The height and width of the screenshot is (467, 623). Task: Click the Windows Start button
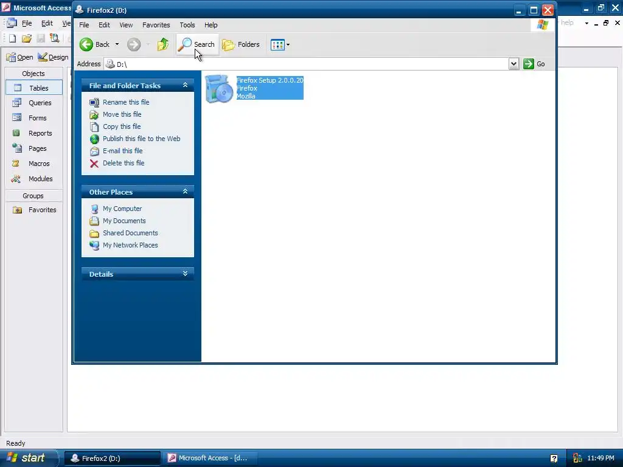pyautogui.click(x=29, y=458)
